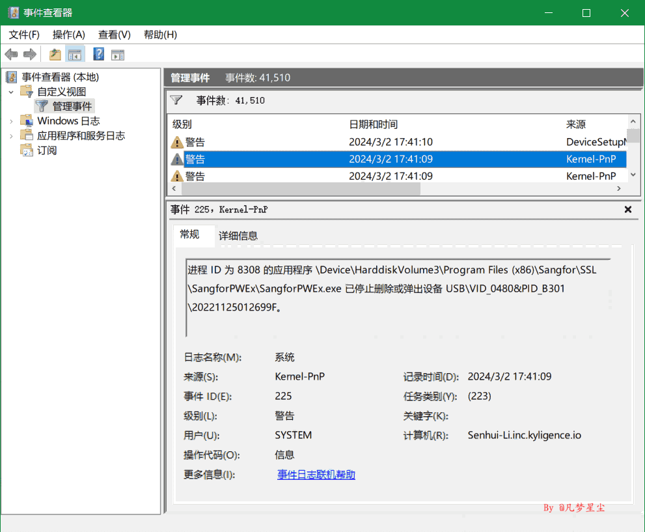Click the 事件 ID value 225
645x532 pixels.
[283, 396]
